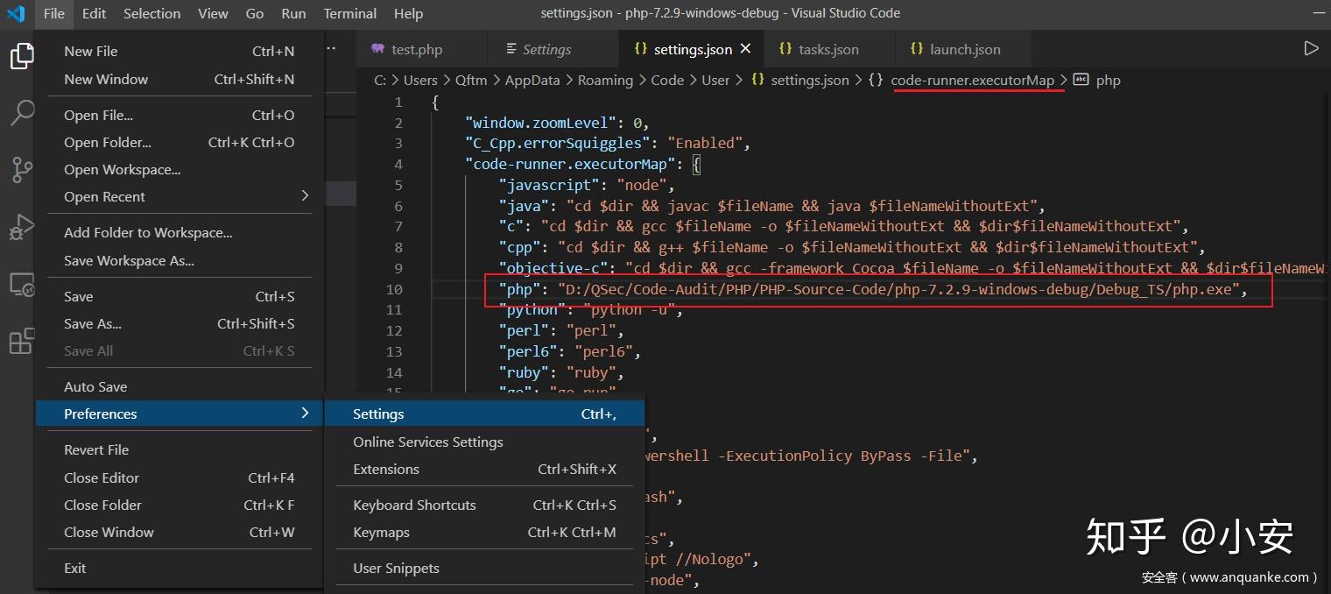Click the Settings tab list icon
Screen dimensions: 1331x594
512,49
